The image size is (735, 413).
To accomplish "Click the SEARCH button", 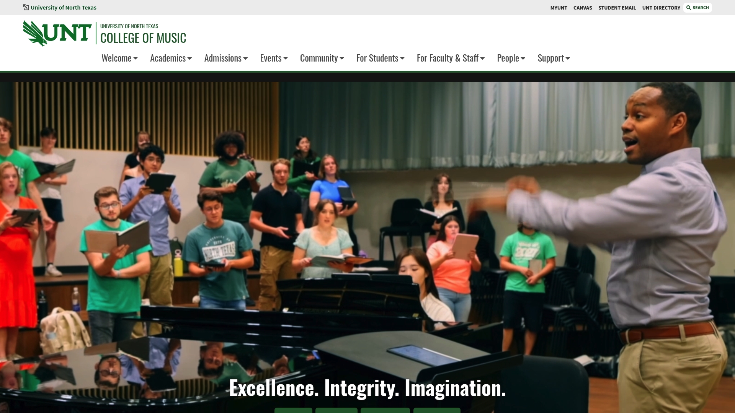I will click(697, 8).
